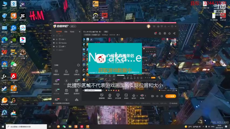Show hidden tray icons chevron

click(x=203, y=127)
